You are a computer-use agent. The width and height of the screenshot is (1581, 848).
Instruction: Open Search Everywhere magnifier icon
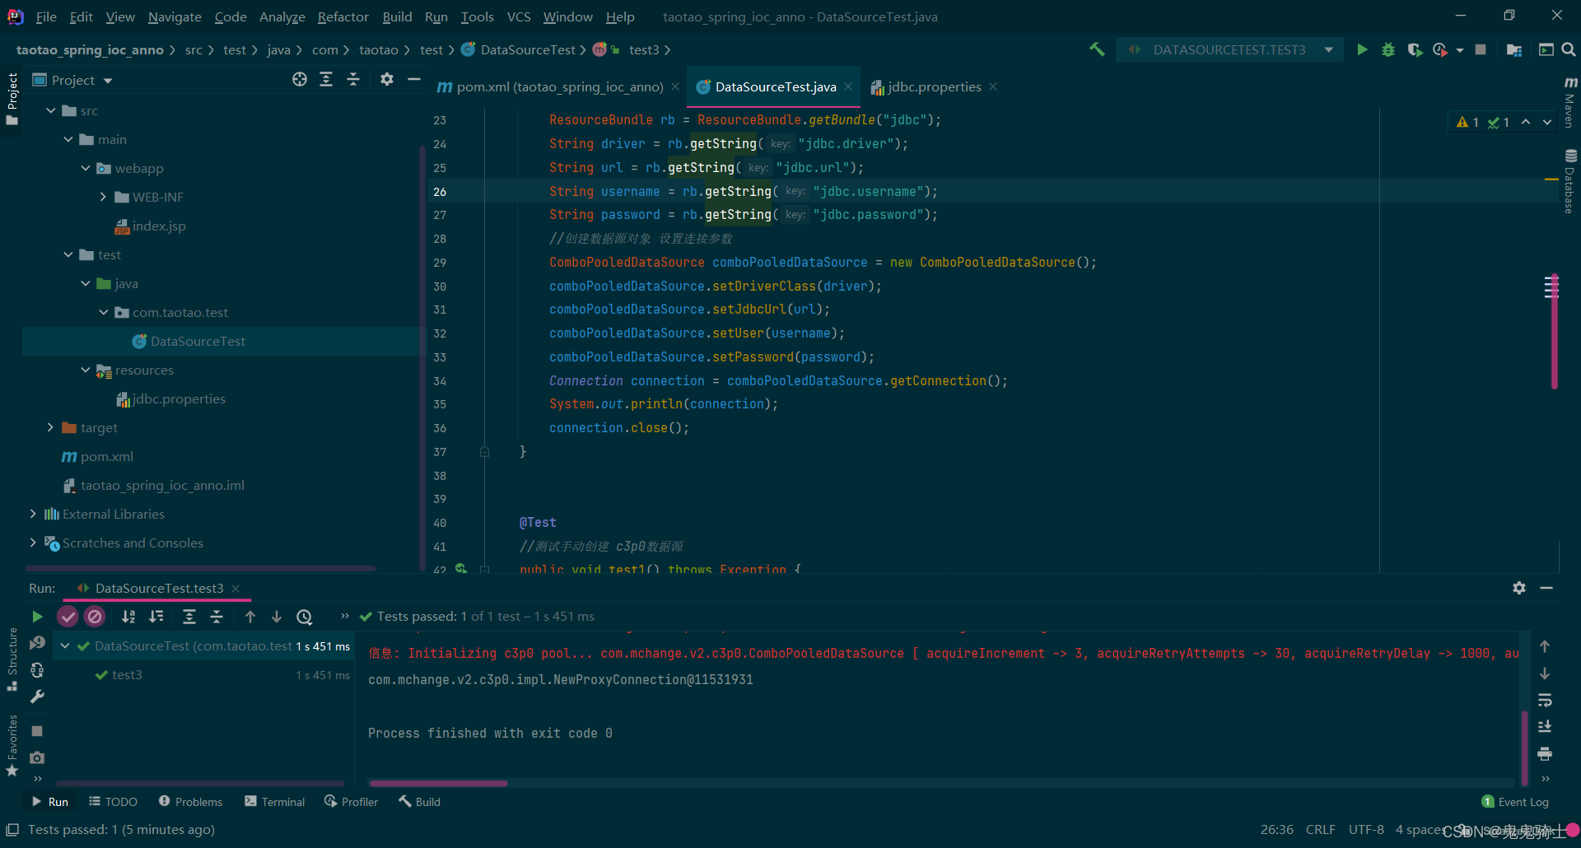point(1569,49)
